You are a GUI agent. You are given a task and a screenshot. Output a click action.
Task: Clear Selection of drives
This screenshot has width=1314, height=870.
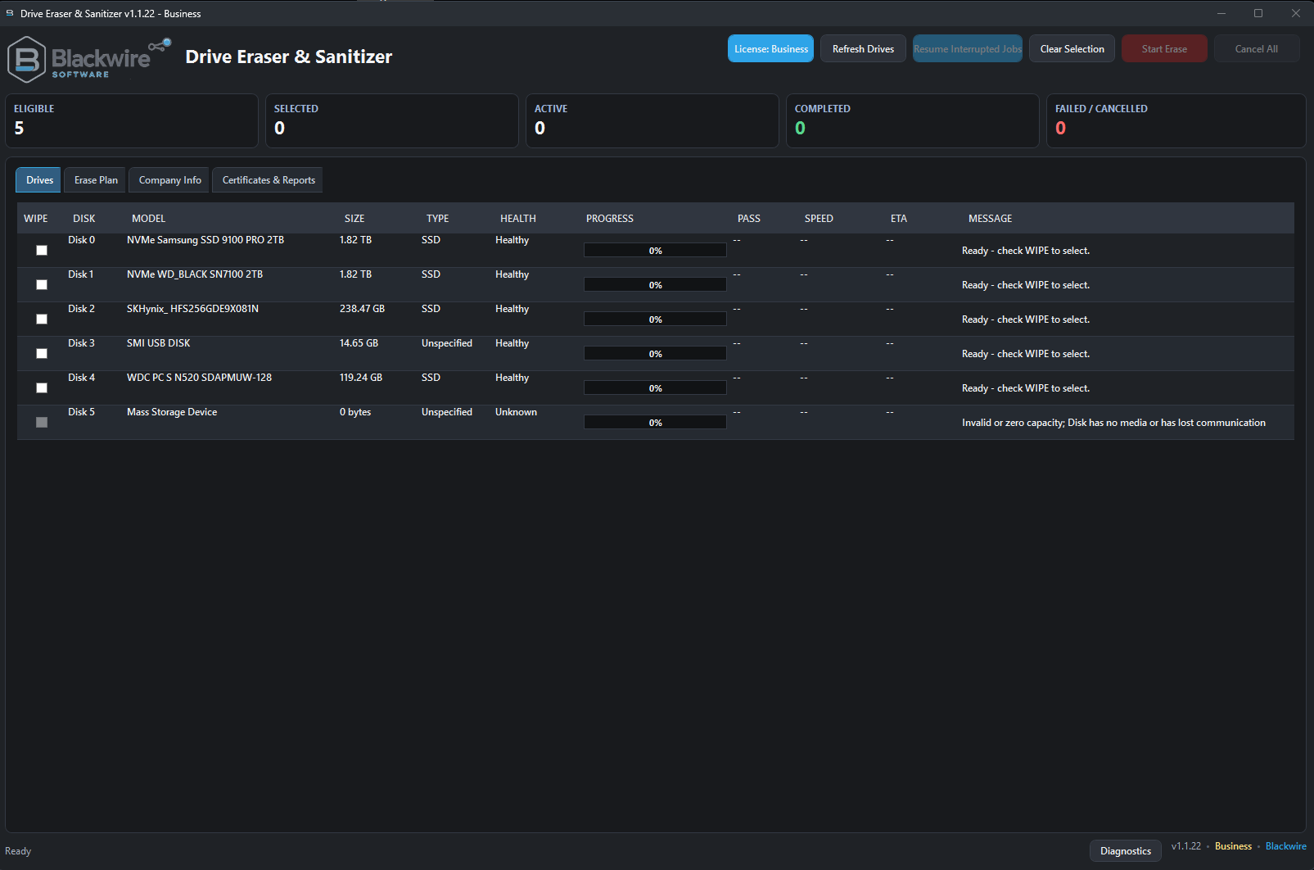click(x=1072, y=49)
